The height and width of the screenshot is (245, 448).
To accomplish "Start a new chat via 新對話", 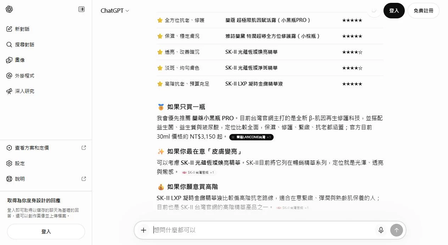I will pyautogui.click(x=46, y=29).
